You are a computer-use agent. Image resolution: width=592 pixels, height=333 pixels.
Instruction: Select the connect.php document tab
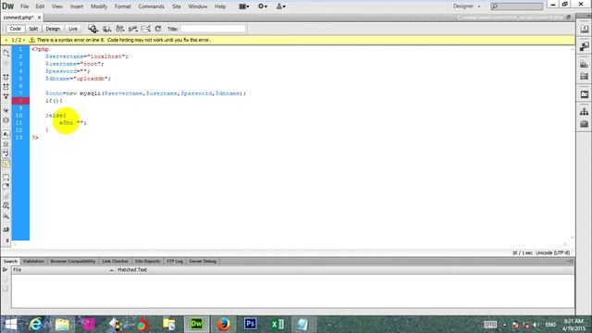pyautogui.click(x=18, y=18)
